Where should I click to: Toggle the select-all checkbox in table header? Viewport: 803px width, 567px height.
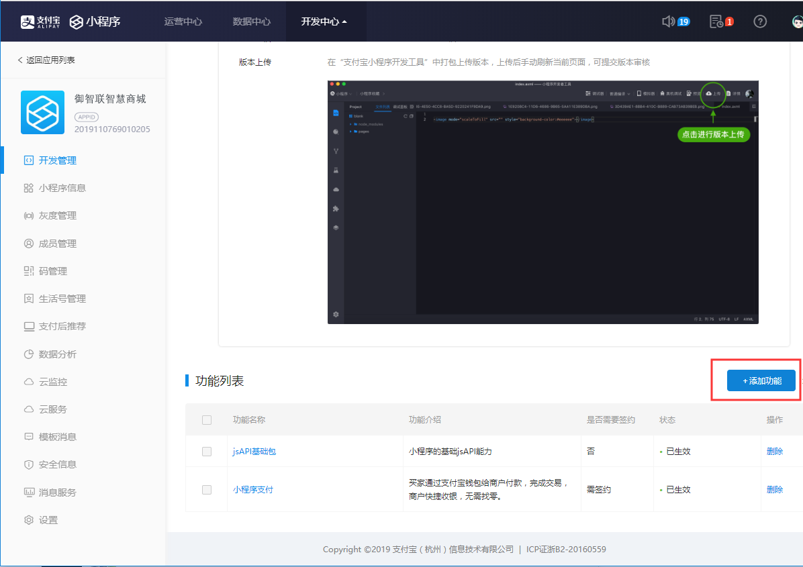pos(207,420)
